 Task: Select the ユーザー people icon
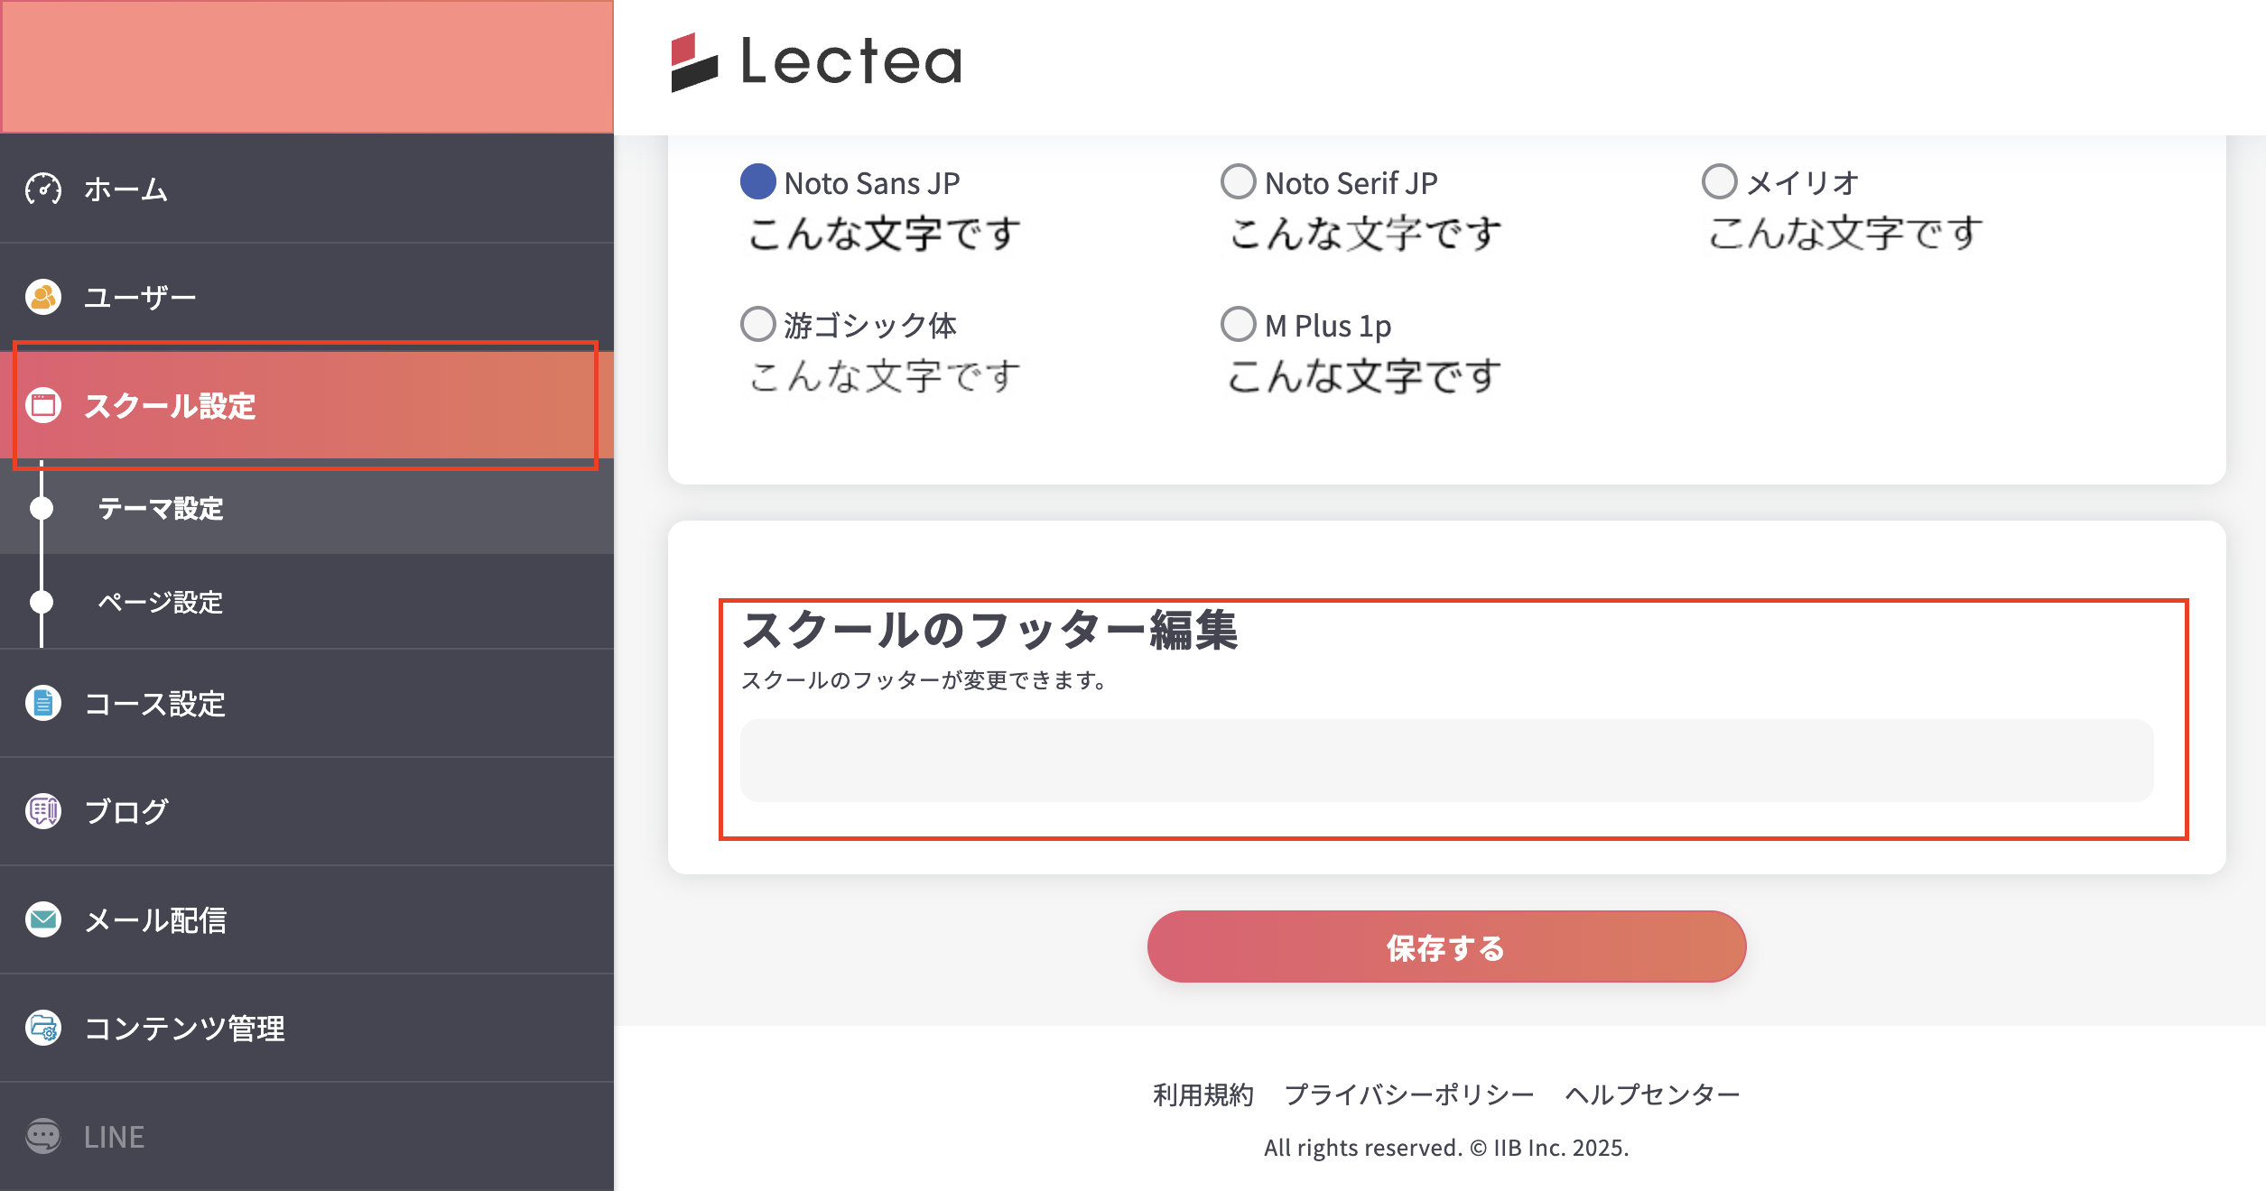point(42,296)
